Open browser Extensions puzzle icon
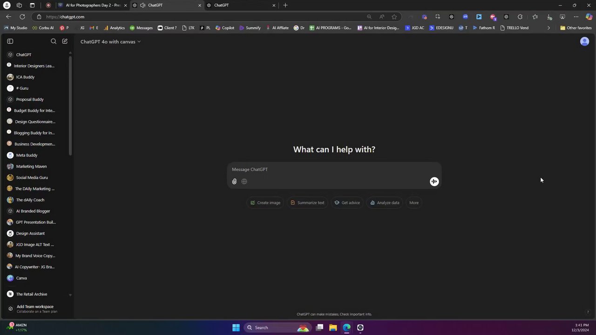596x335 pixels. tap(520, 17)
